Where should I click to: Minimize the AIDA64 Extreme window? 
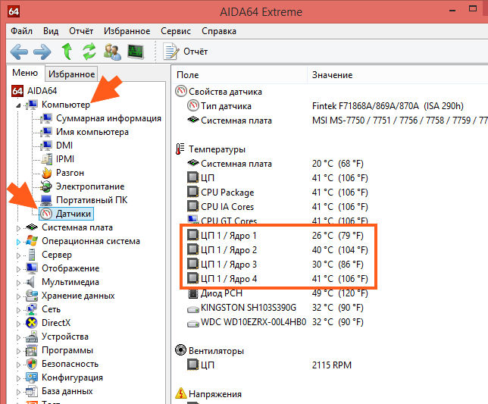[x=452, y=11]
